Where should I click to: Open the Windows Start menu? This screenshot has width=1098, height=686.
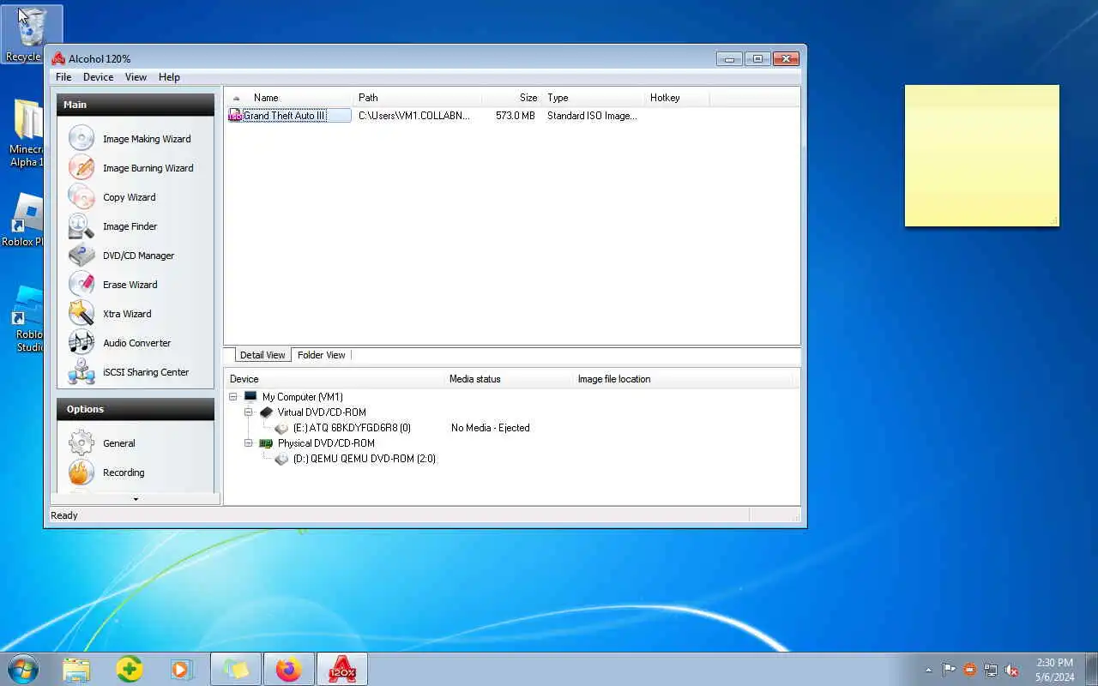(23, 669)
